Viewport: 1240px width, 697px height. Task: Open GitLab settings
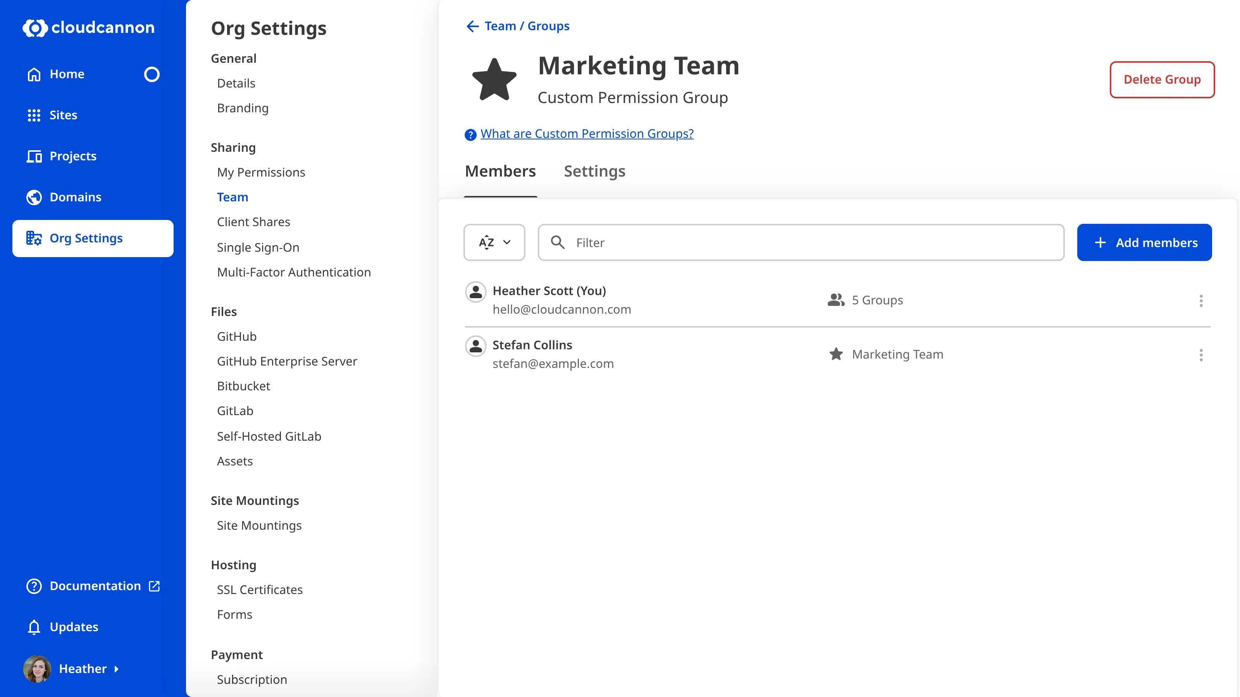click(x=235, y=411)
